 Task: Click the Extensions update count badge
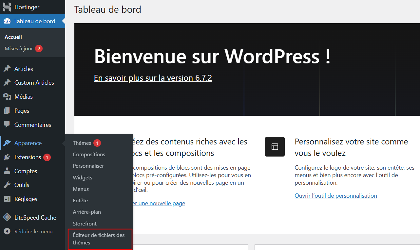46,157
